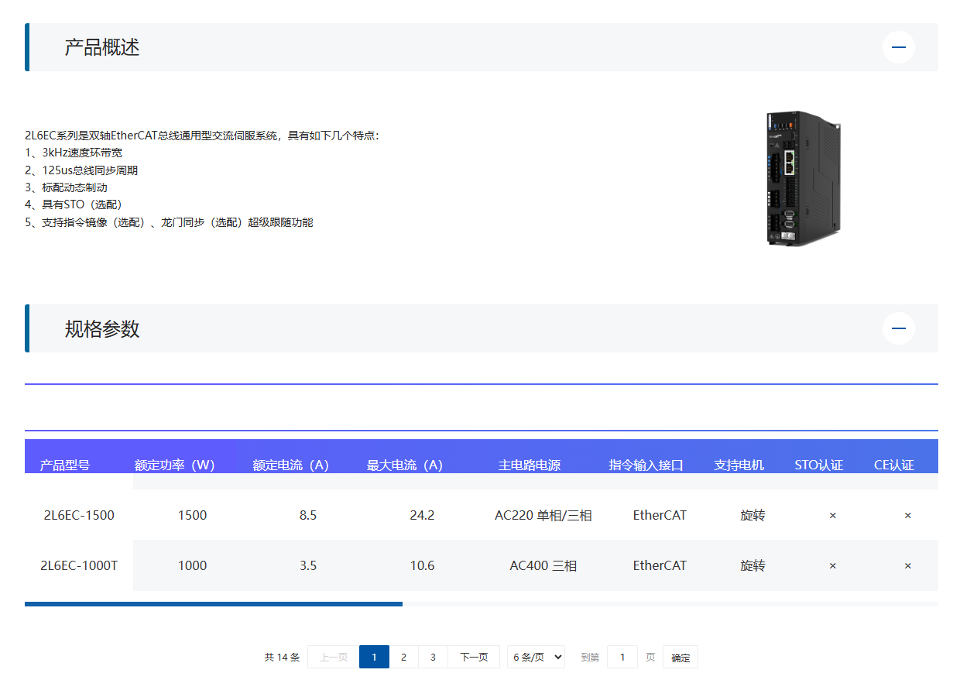Screen dimensions: 953x680
Task: Click the 额定功率（W）column header
Action: pos(173,464)
